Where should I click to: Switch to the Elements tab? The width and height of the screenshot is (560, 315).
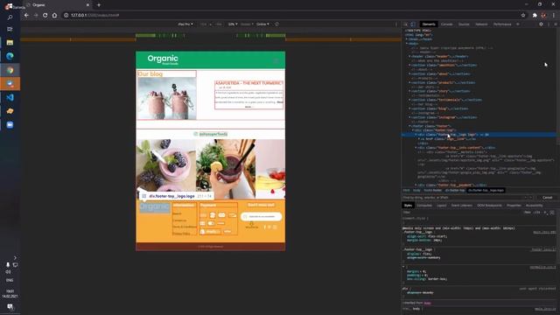(429, 24)
